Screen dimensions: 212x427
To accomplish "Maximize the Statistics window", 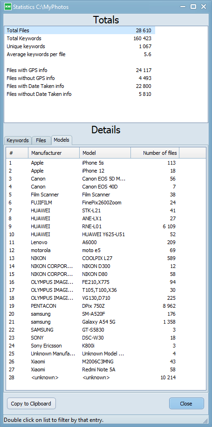I will (193, 7).
